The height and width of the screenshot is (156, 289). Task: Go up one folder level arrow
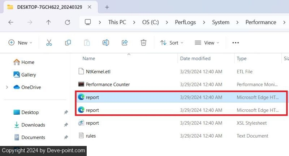click(x=48, y=22)
